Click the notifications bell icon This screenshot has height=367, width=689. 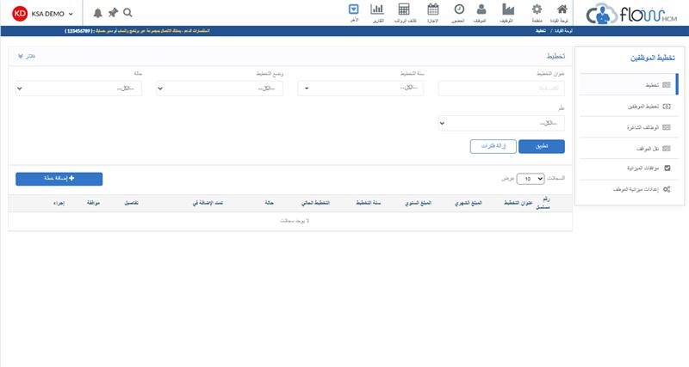[97, 13]
